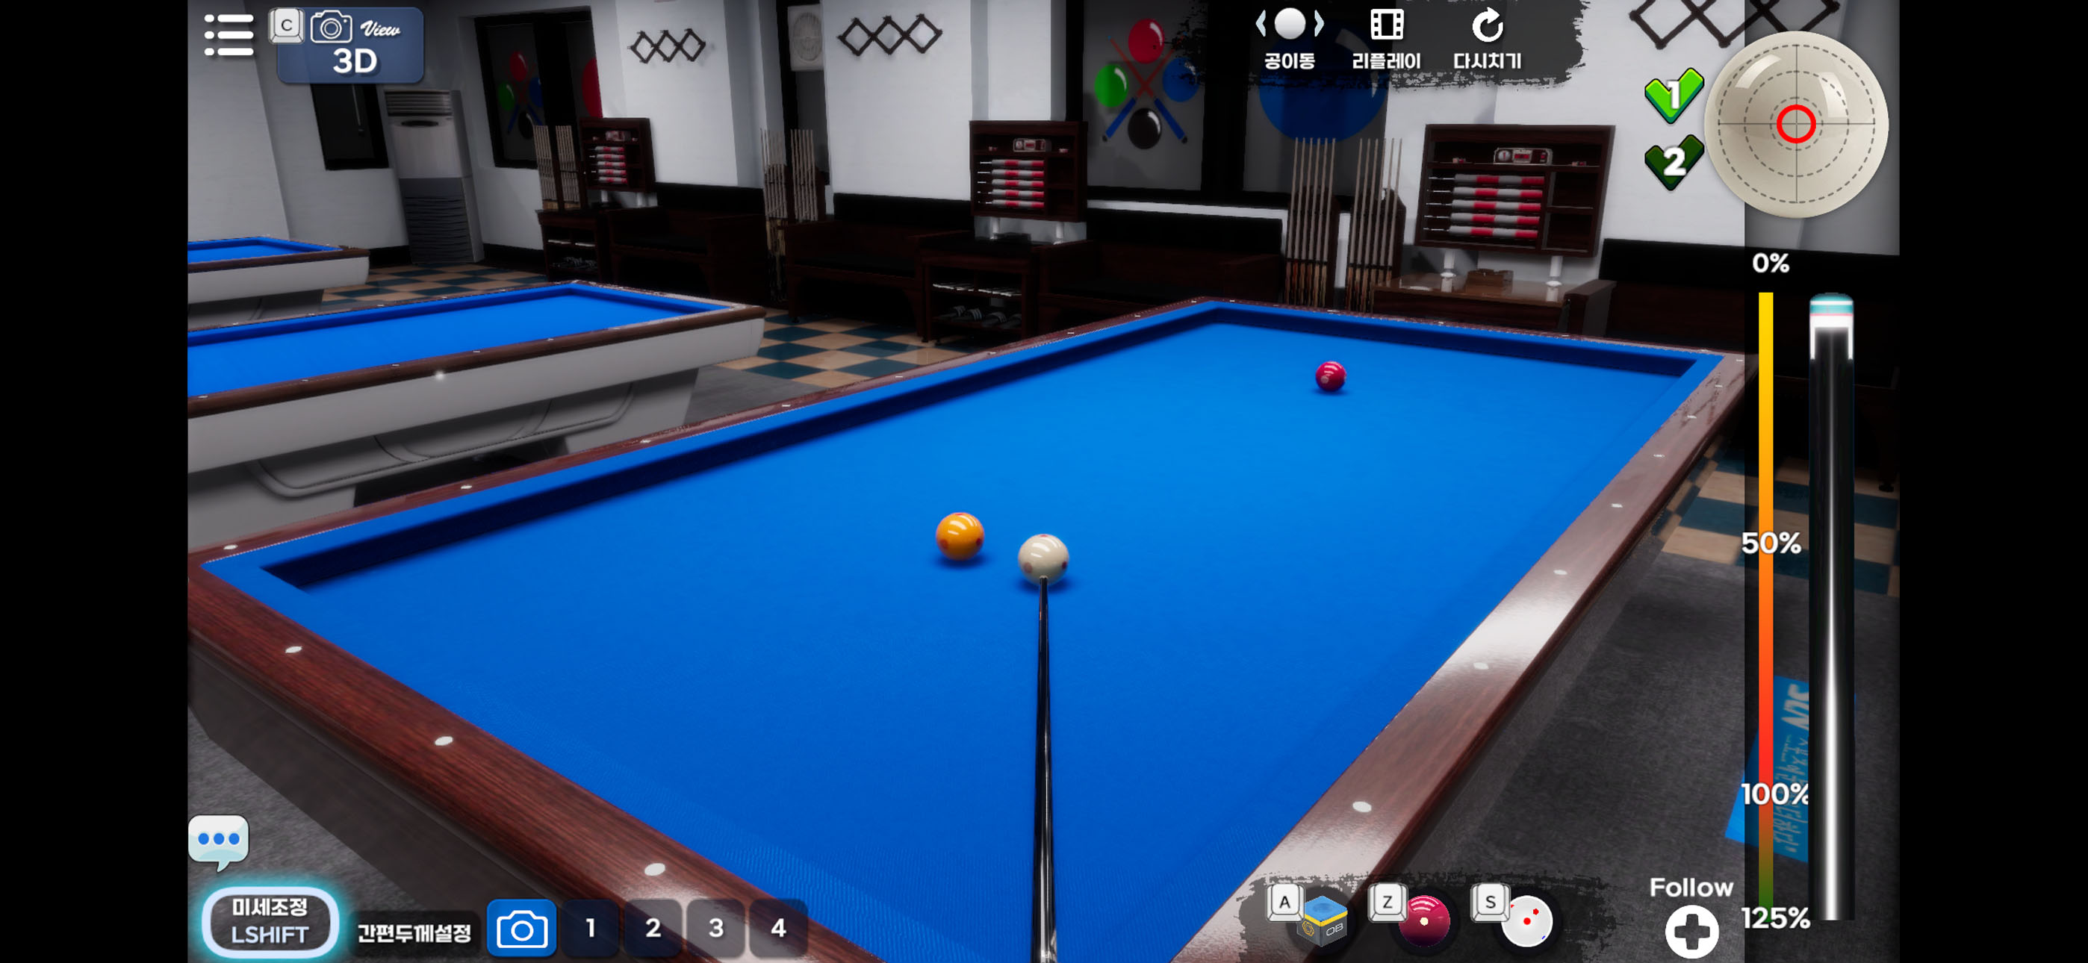
Task: Click the 125% power mark
Action: pyautogui.click(x=1776, y=917)
